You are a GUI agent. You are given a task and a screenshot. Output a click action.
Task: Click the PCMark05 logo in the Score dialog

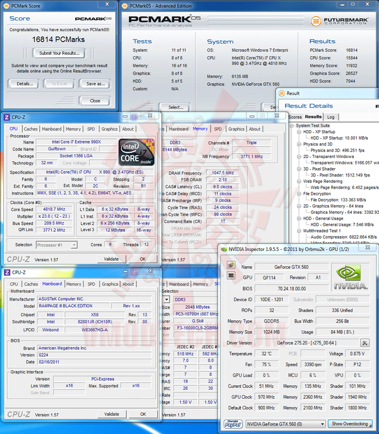93,18
